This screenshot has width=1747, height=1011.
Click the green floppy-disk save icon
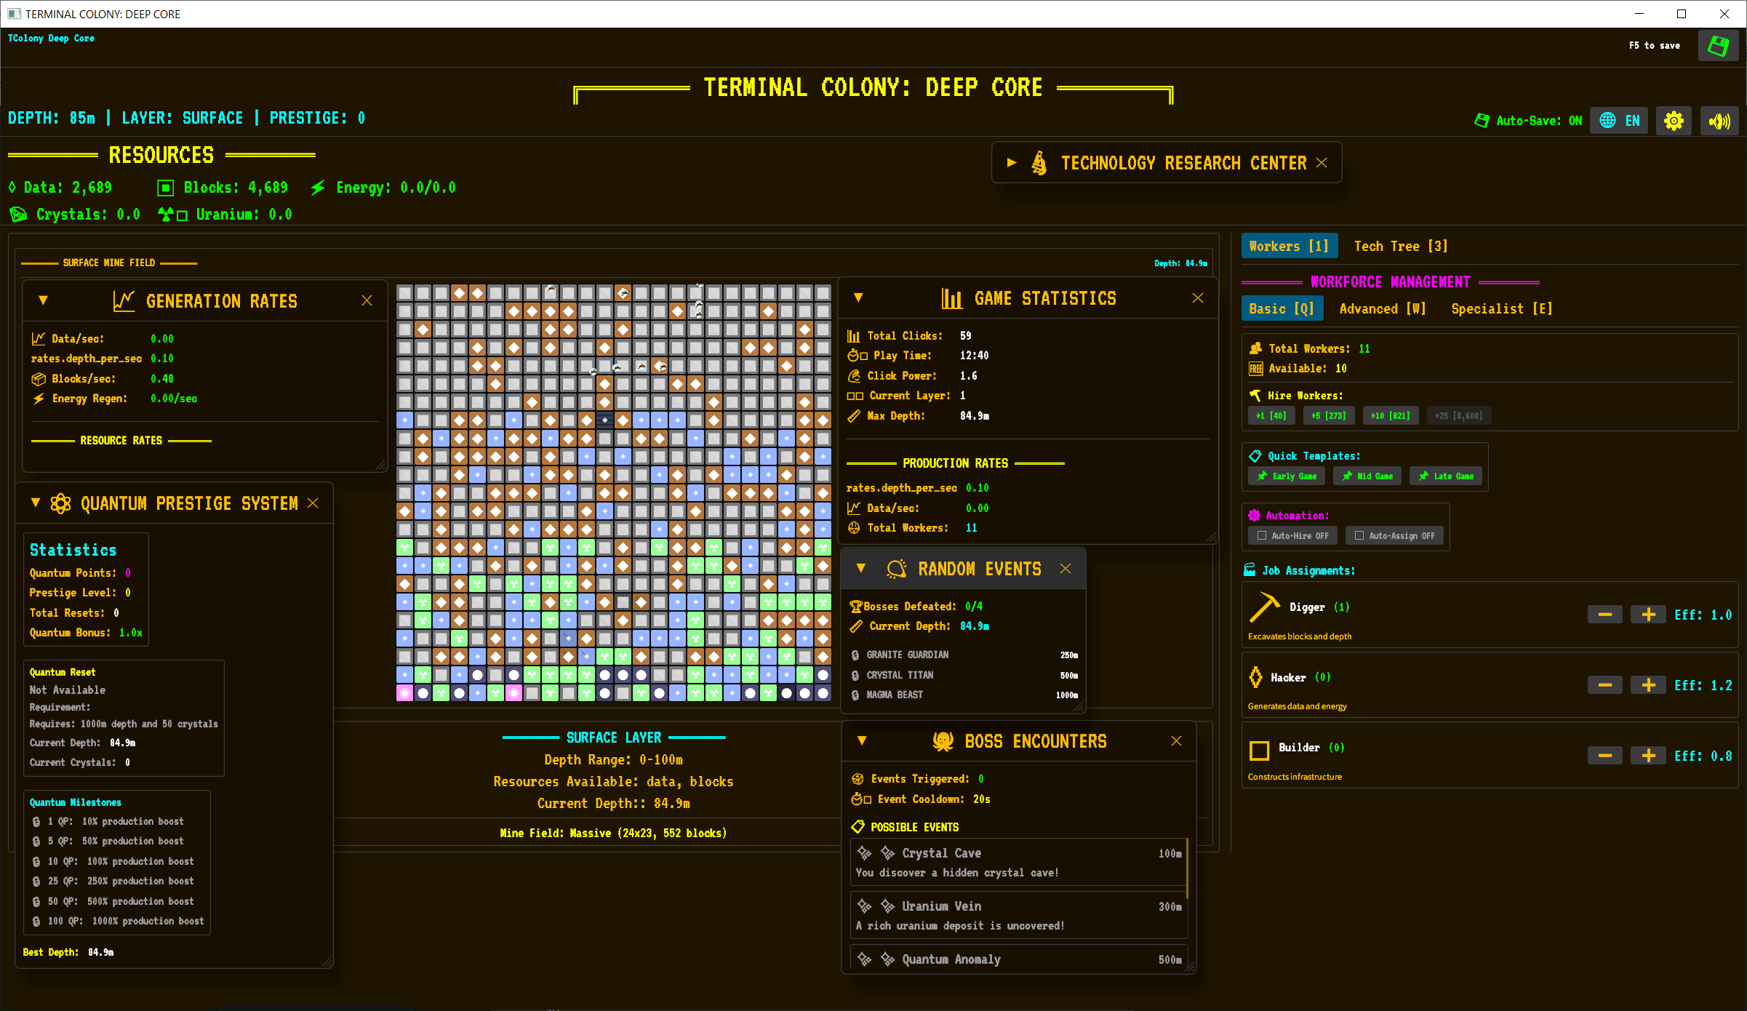(x=1718, y=46)
